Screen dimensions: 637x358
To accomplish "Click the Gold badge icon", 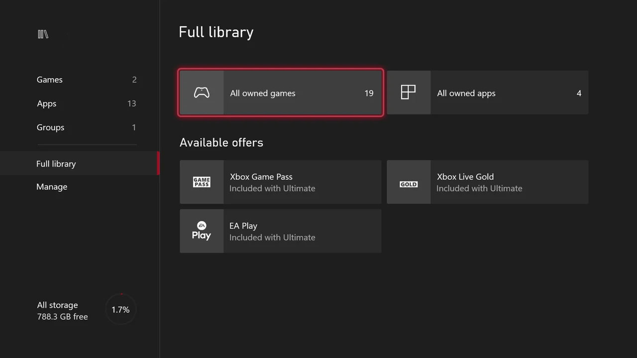I will 409,184.
